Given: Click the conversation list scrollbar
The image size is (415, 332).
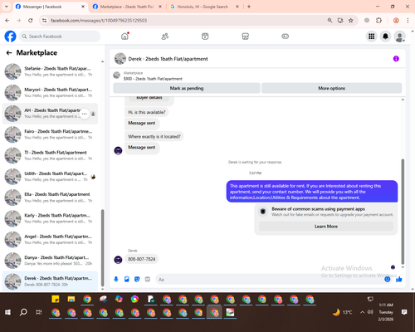Looking at the screenshot, I should [x=102, y=248].
